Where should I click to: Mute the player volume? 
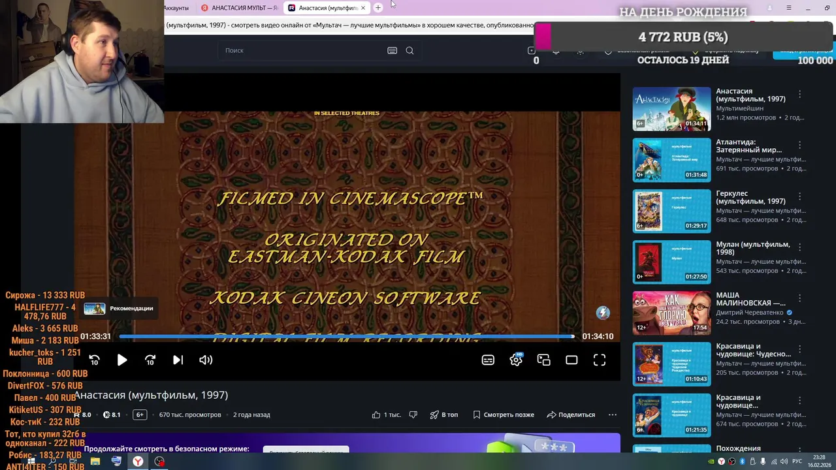206,360
